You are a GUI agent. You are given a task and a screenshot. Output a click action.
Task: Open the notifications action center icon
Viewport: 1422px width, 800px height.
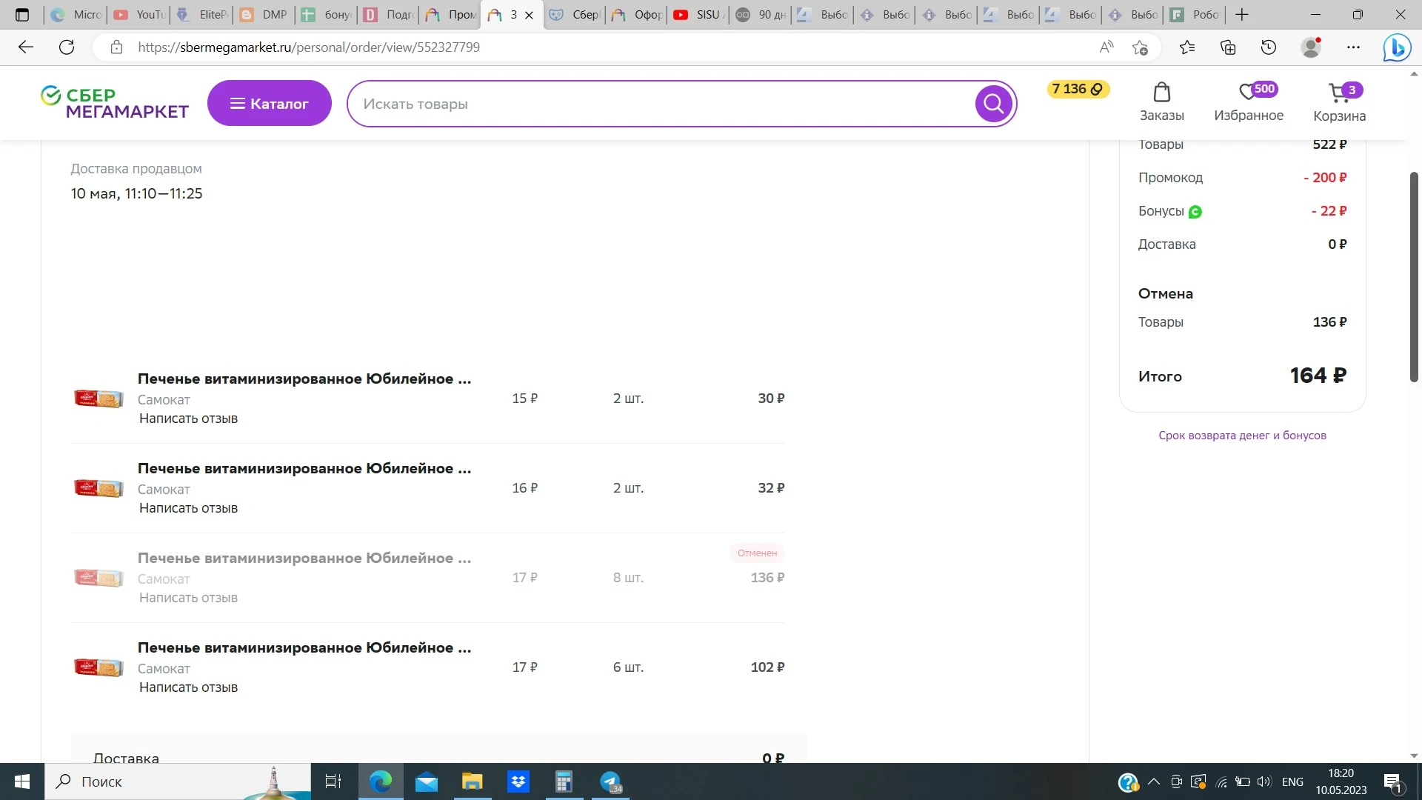pyautogui.click(x=1393, y=782)
